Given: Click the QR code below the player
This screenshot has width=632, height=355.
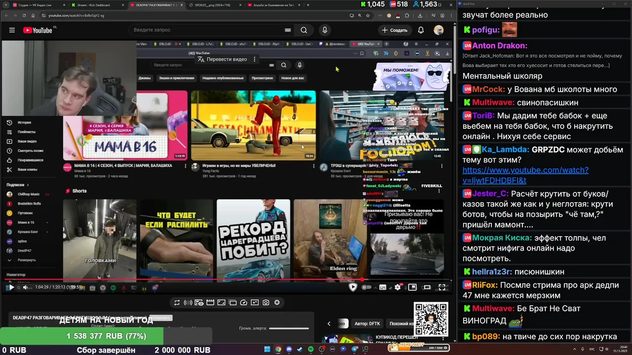Looking at the screenshot, I should pos(431,319).
